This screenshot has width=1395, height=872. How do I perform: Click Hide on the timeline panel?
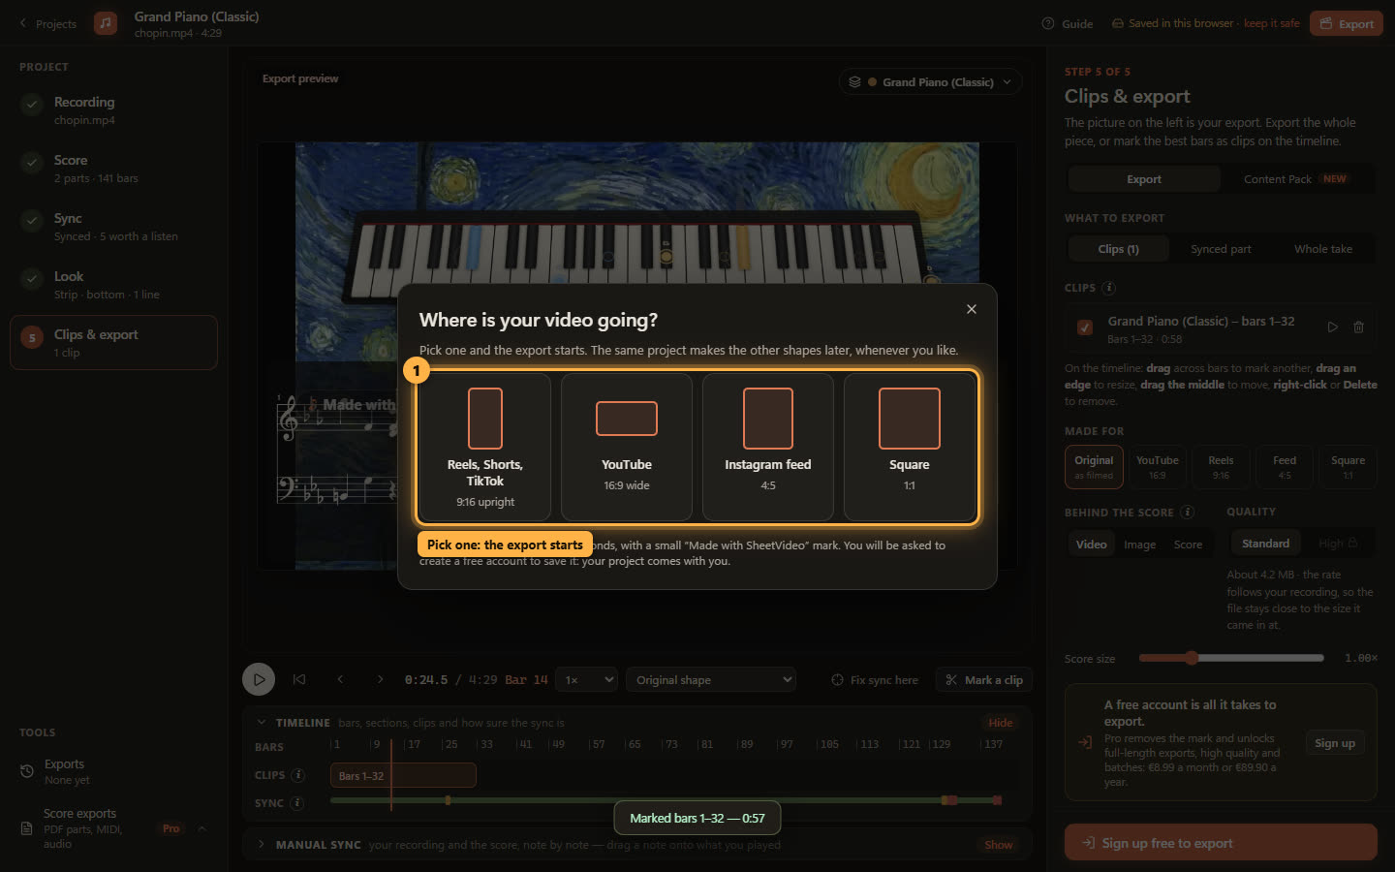coord(1001,723)
